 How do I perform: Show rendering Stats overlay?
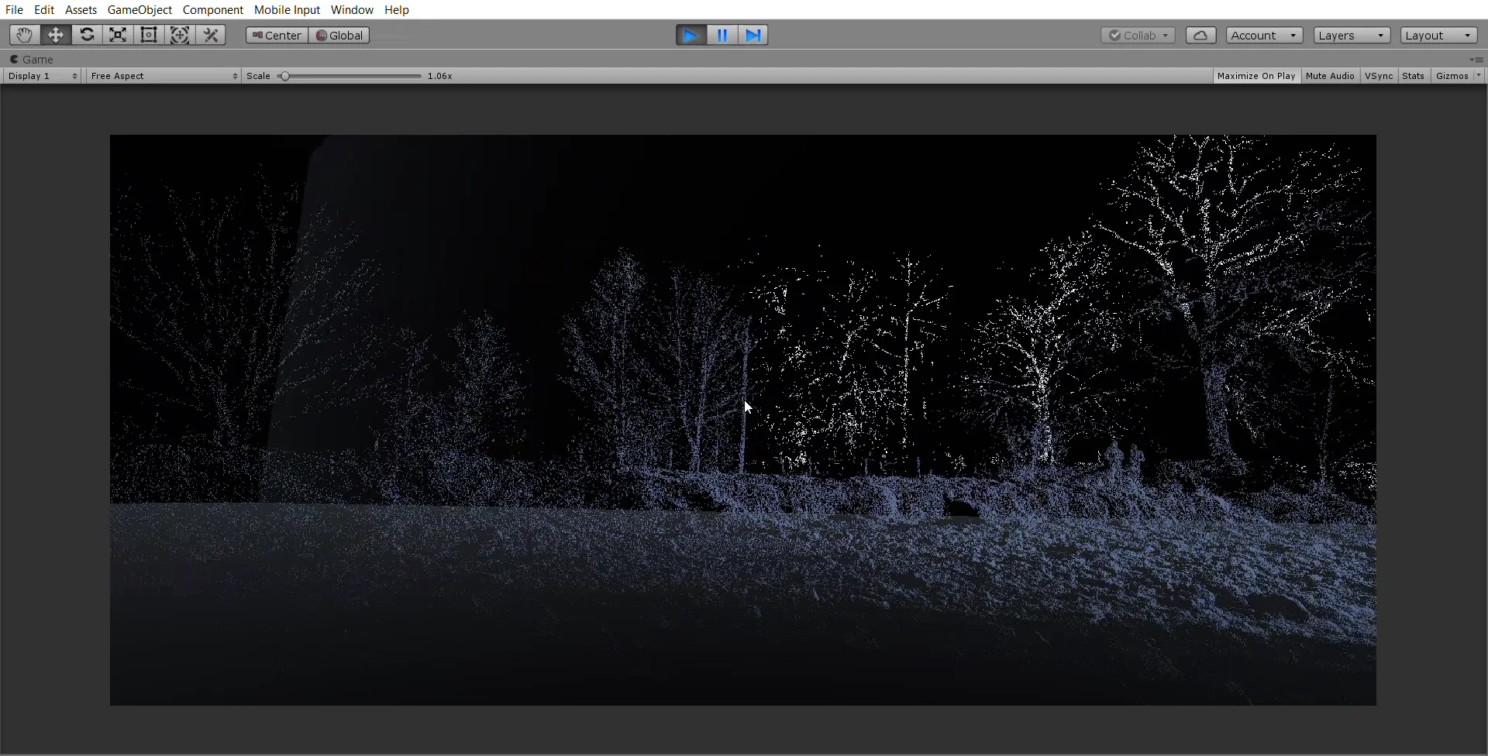point(1414,75)
